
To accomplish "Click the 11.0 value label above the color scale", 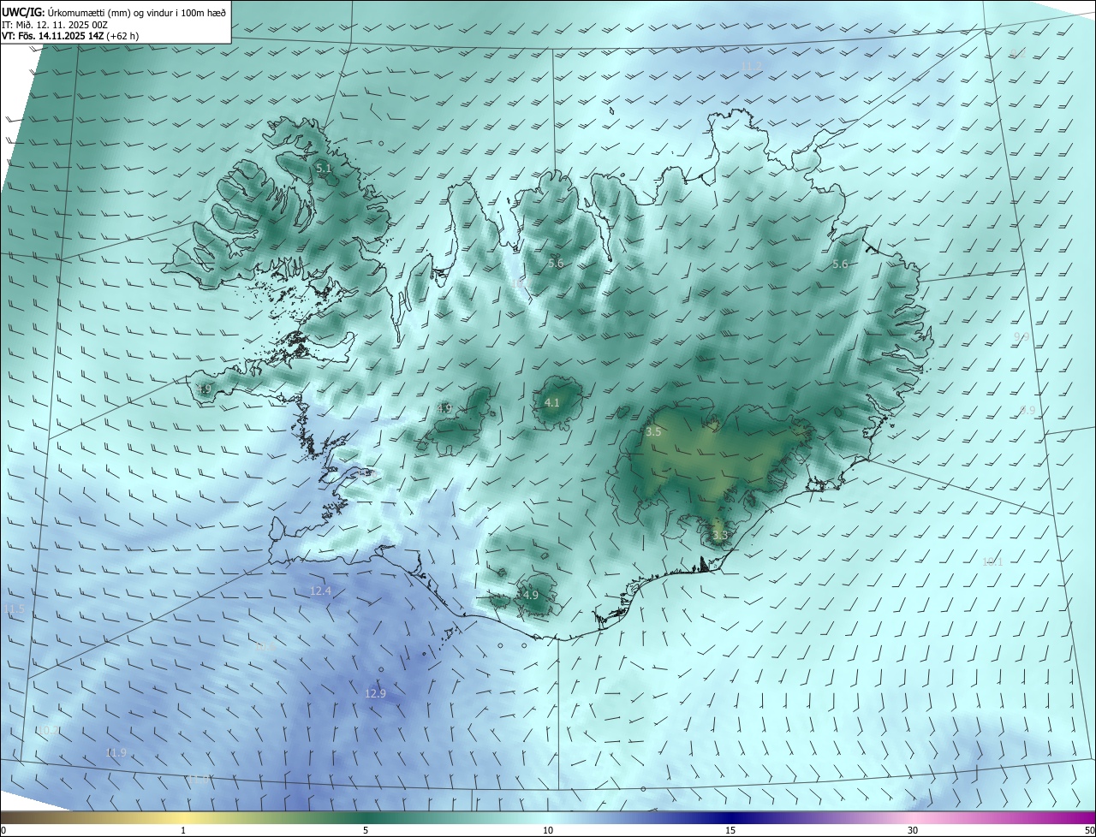I will (199, 779).
